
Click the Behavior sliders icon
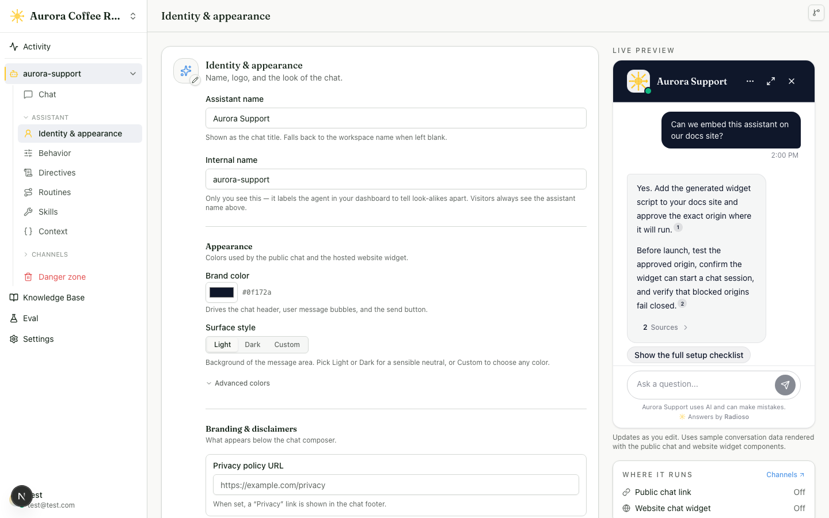[28, 153]
